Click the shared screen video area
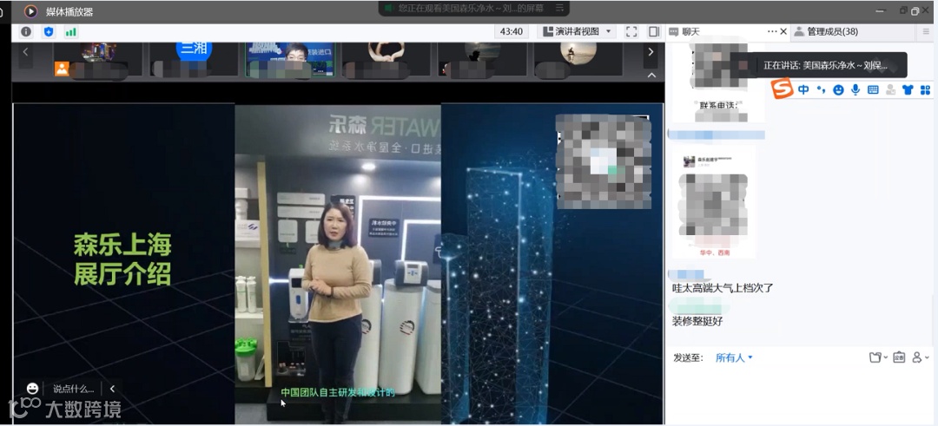The height and width of the screenshot is (426, 938). (x=338, y=264)
